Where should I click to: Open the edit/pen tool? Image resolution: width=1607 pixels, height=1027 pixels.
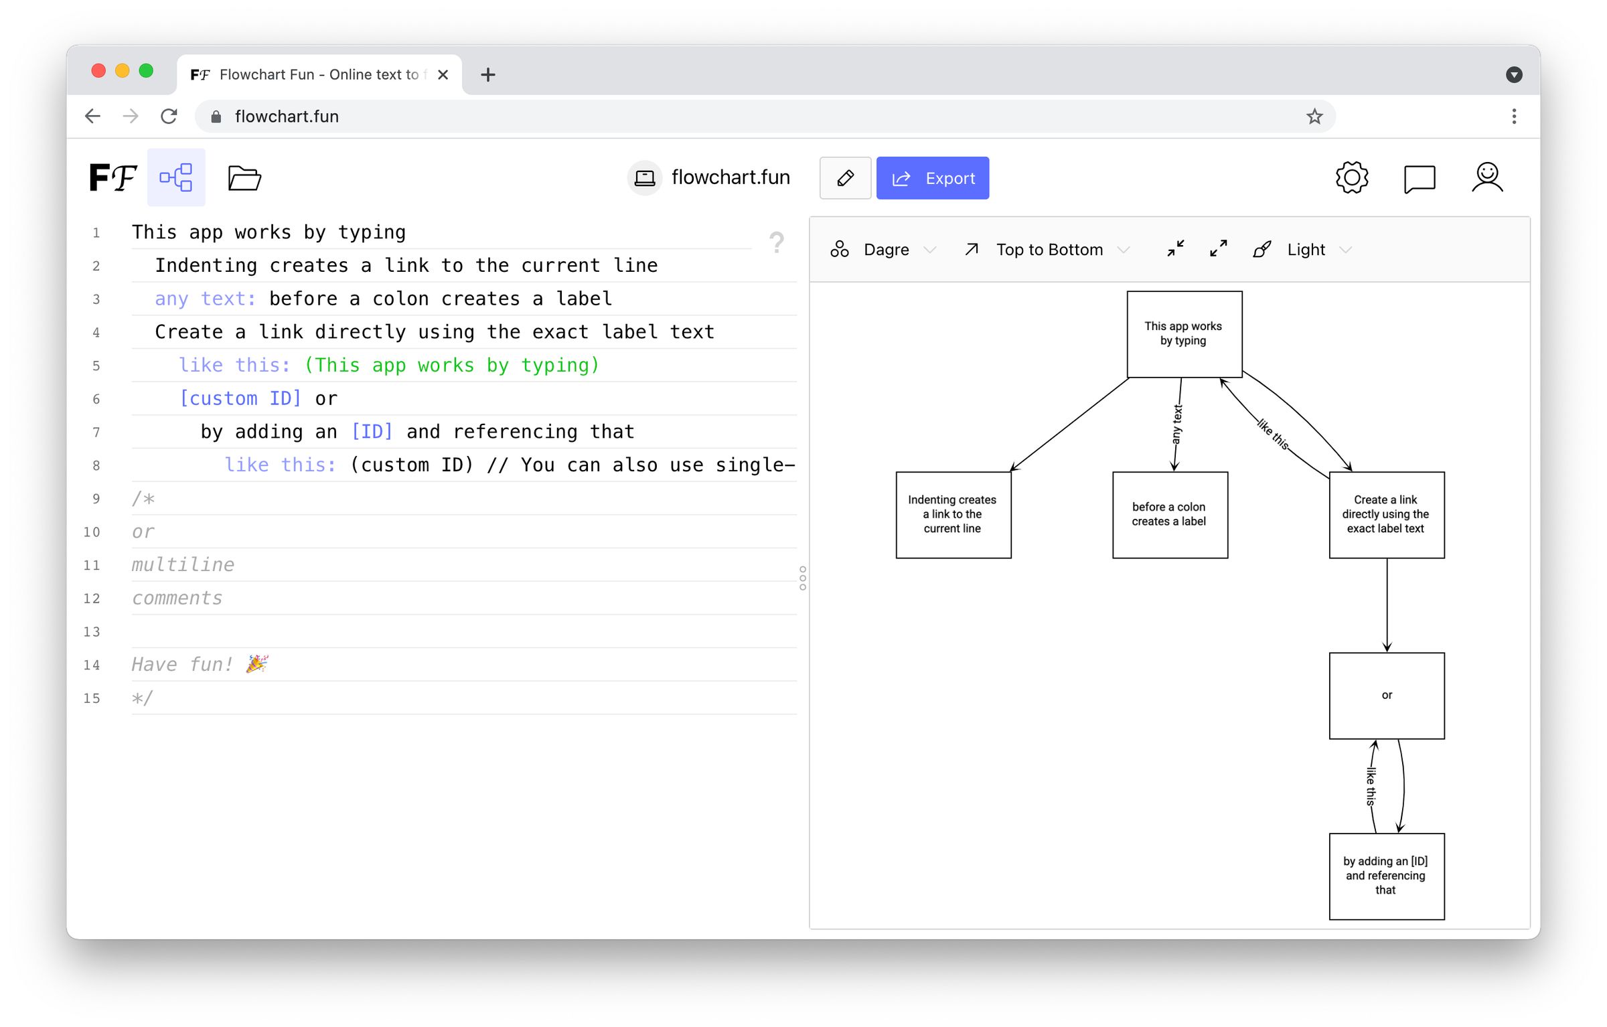point(844,178)
